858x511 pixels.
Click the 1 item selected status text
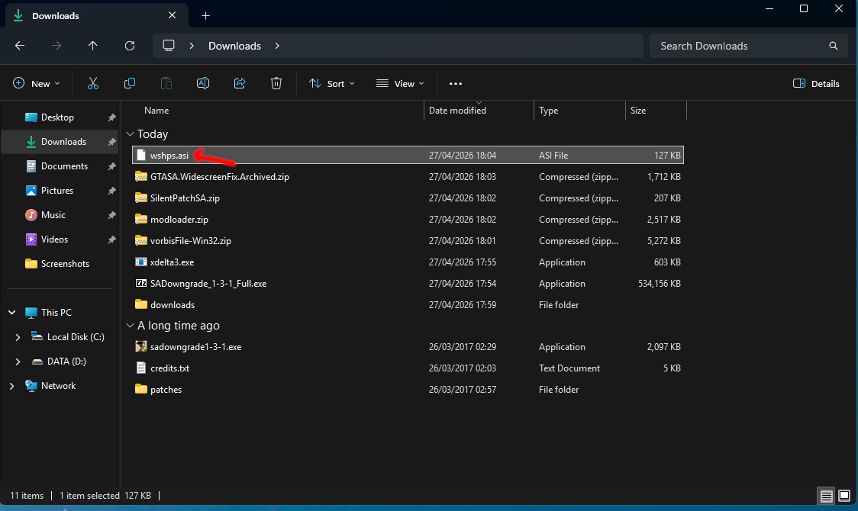click(x=89, y=496)
